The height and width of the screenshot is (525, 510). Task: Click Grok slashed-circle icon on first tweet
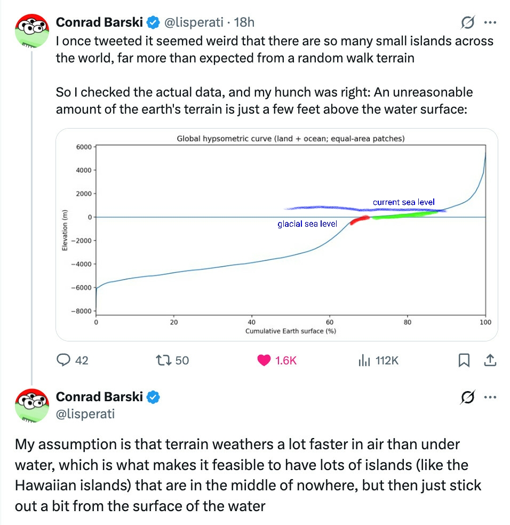(468, 22)
